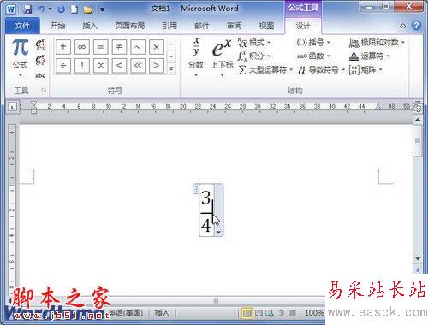Open the Matrix (矩阵) dropdown

(x=366, y=69)
